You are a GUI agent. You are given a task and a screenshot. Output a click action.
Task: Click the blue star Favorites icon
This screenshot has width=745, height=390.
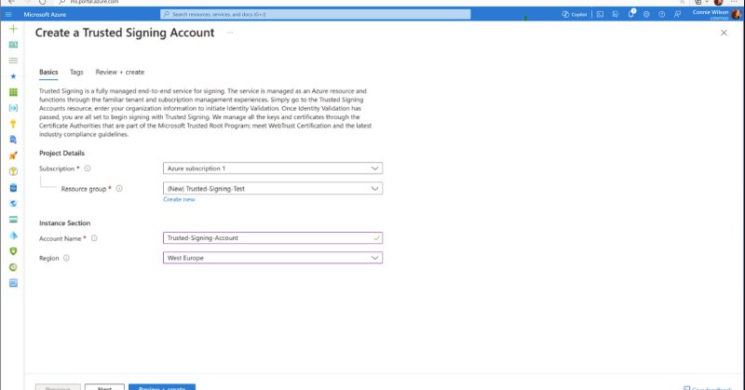pos(13,76)
